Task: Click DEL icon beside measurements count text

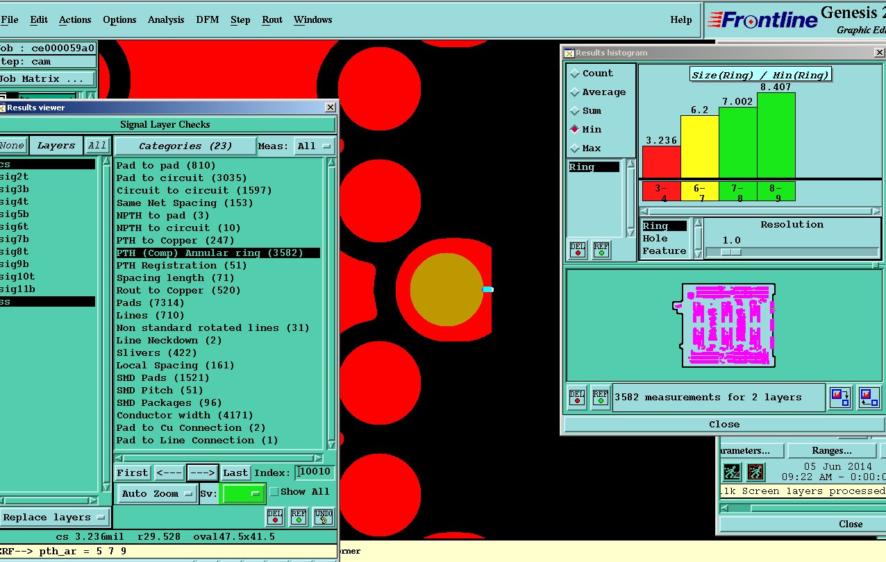Action: click(x=577, y=398)
